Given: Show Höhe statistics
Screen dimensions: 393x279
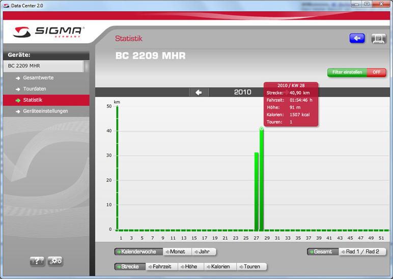Looking at the screenshot, I should point(191,267).
